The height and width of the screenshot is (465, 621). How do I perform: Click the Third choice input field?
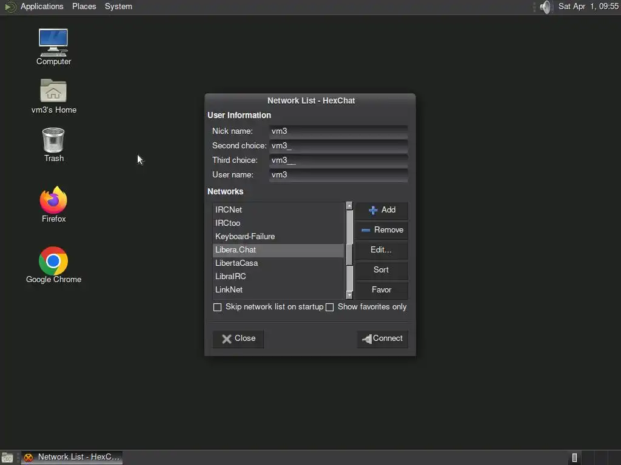coord(338,160)
